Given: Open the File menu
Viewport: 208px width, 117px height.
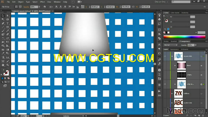Looking at the screenshot, I should [x=8, y=2].
